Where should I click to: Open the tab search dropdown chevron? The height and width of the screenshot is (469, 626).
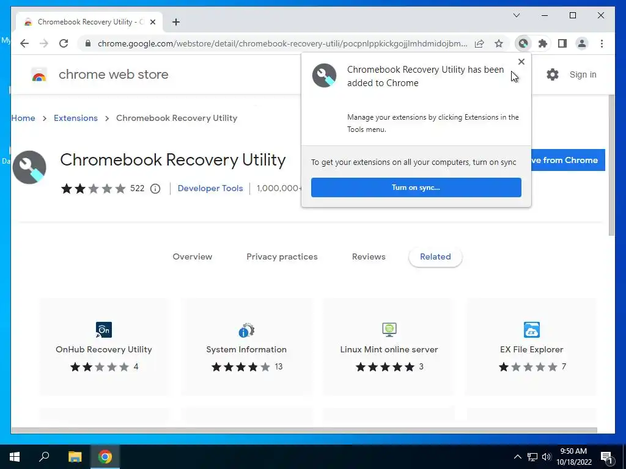pos(516,15)
